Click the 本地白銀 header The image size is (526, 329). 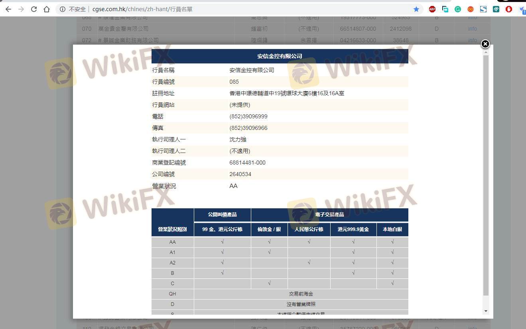tap(392, 229)
